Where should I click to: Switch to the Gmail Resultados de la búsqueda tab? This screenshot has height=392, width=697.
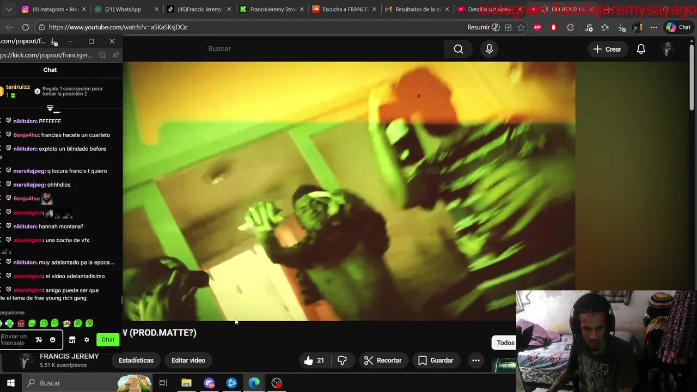(x=416, y=9)
